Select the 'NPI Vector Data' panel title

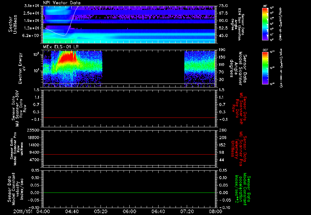(x=62, y=3)
